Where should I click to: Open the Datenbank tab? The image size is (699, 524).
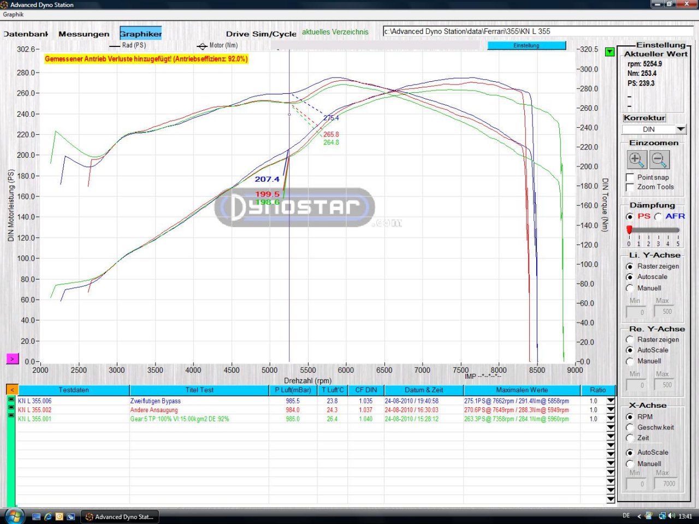[26, 34]
